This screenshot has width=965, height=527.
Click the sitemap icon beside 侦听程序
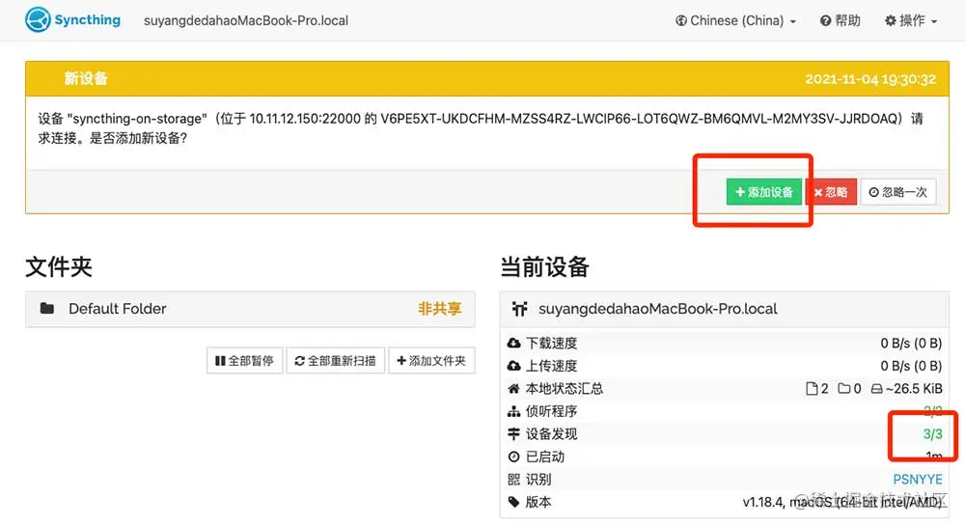point(513,411)
